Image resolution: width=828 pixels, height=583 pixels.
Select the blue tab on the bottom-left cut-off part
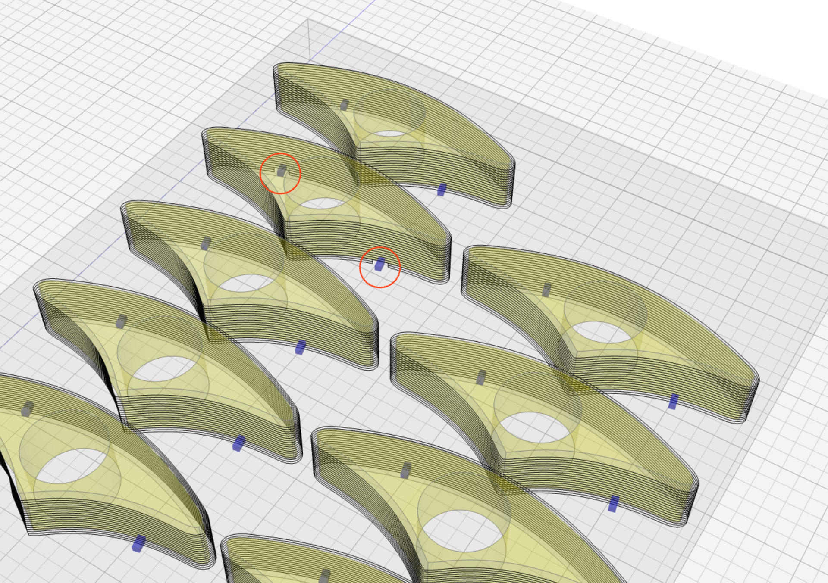(138, 543)
